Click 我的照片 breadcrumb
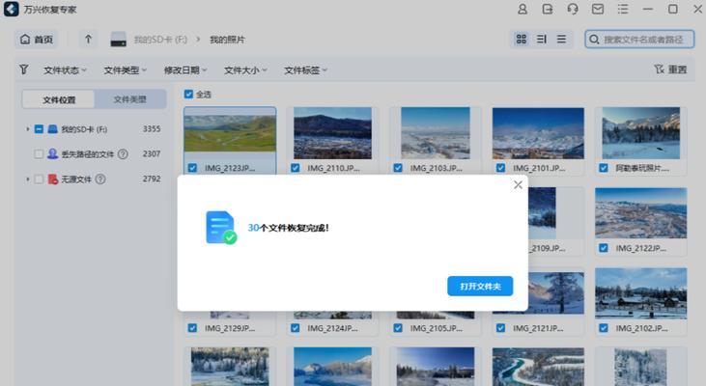 tap(227, 40)
